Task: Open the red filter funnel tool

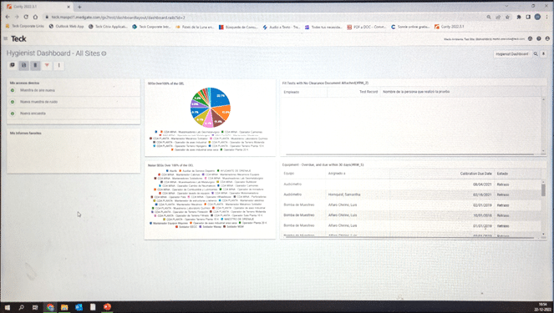Action: (x=47, y=65)
